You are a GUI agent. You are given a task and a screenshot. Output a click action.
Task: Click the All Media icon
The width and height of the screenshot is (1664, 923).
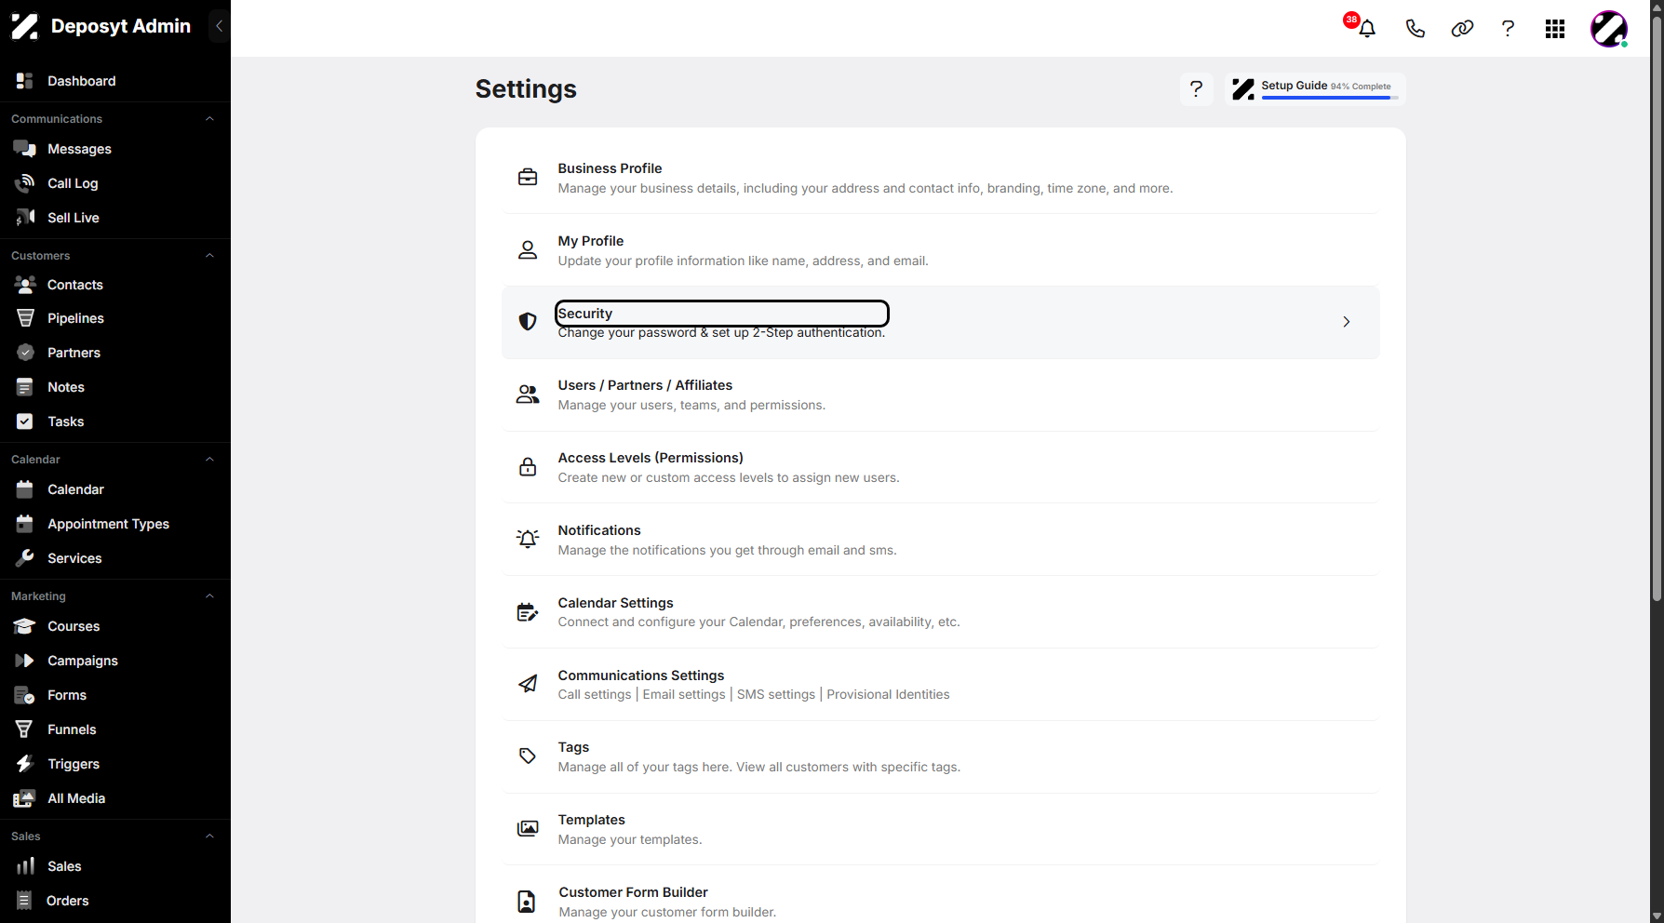point(25,798)
